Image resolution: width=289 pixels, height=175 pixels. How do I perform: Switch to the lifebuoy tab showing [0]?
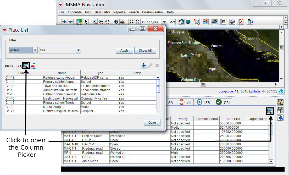tap(184, 102)
